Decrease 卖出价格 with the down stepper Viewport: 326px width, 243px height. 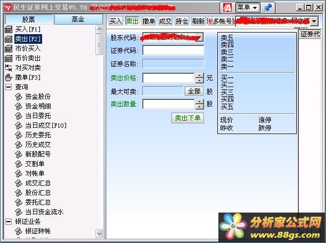pos(200,81)
